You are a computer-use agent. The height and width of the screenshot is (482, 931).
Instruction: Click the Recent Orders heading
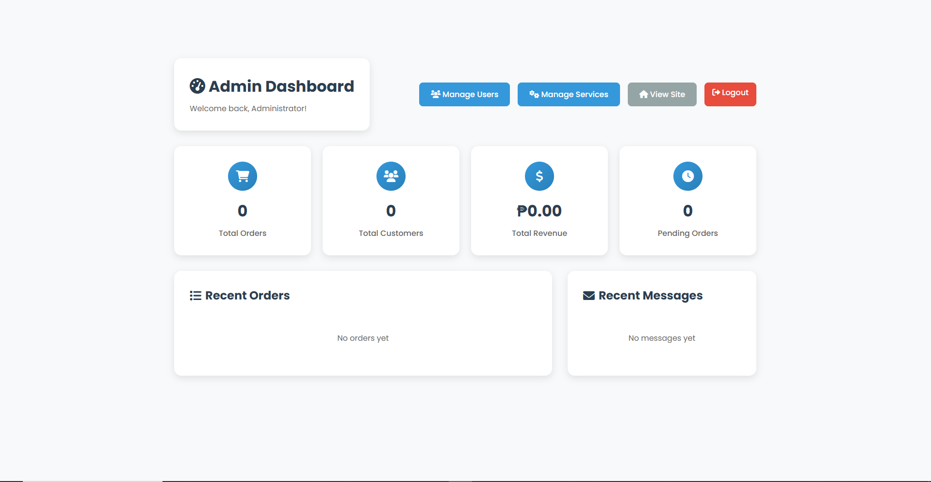coord(247,295)
